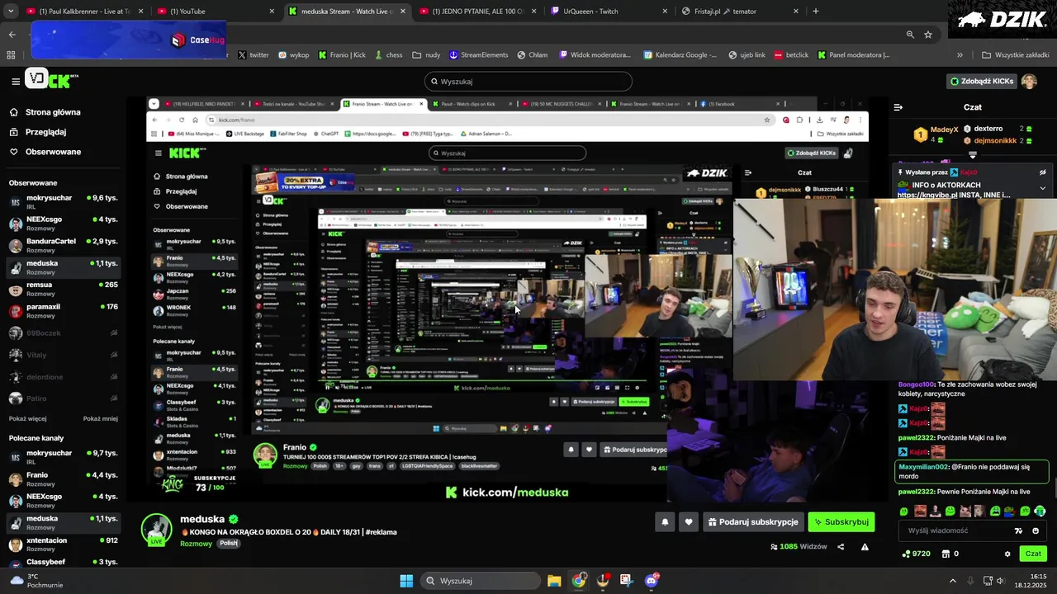
Task: Open the kngvibe.pl link in pinned message
Action: [927, 196]
